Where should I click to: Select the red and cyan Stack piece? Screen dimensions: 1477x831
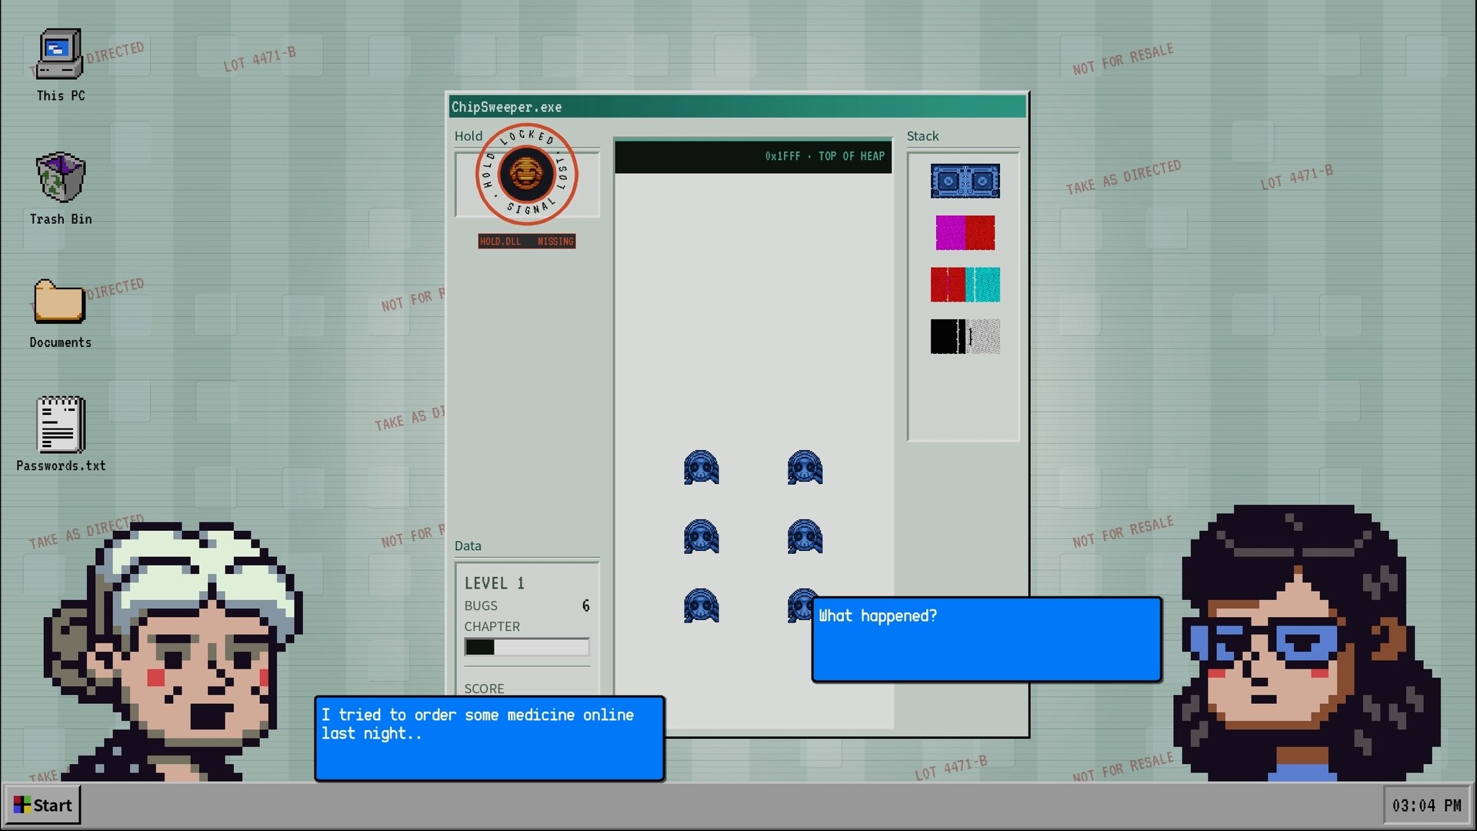tap(965, 285)
